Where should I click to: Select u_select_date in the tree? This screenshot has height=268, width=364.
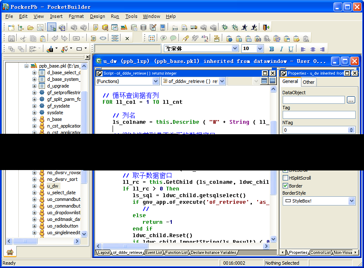coord(61,193)
